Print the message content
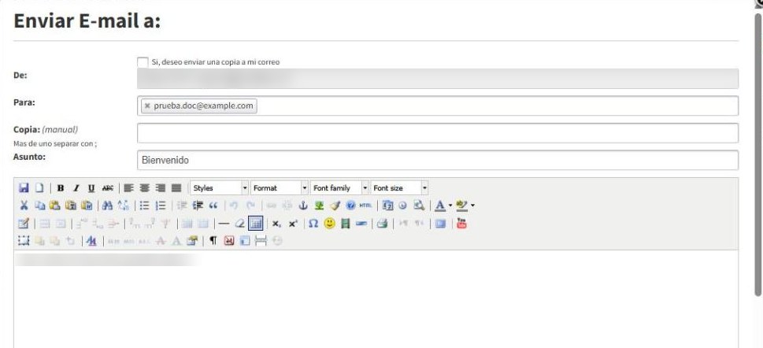 (x=383, y=224)
